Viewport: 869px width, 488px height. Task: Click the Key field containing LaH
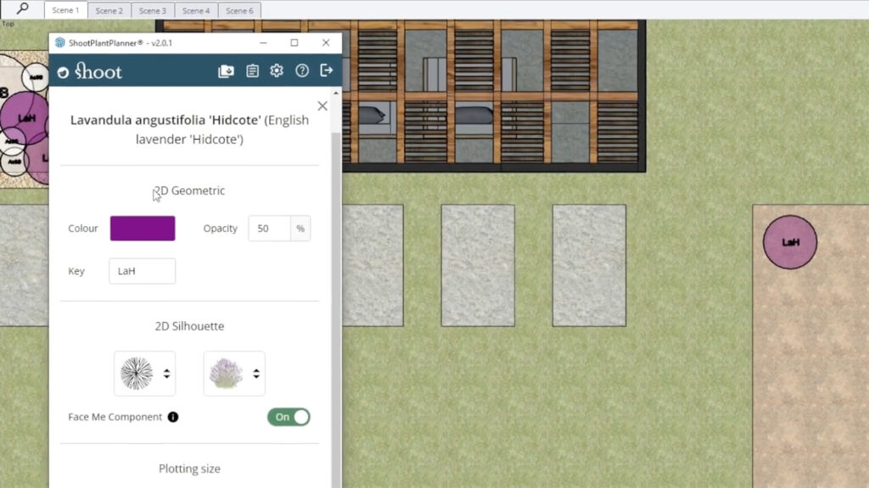142,271
